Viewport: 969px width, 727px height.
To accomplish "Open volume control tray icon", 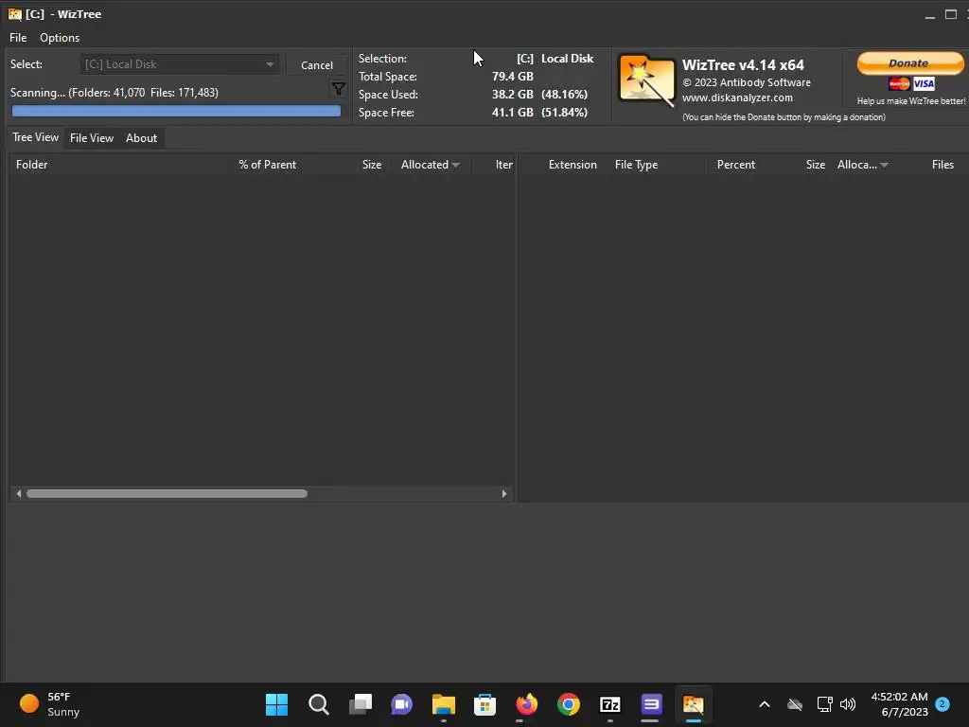I will pyautogui.click(x=848, y=704).
